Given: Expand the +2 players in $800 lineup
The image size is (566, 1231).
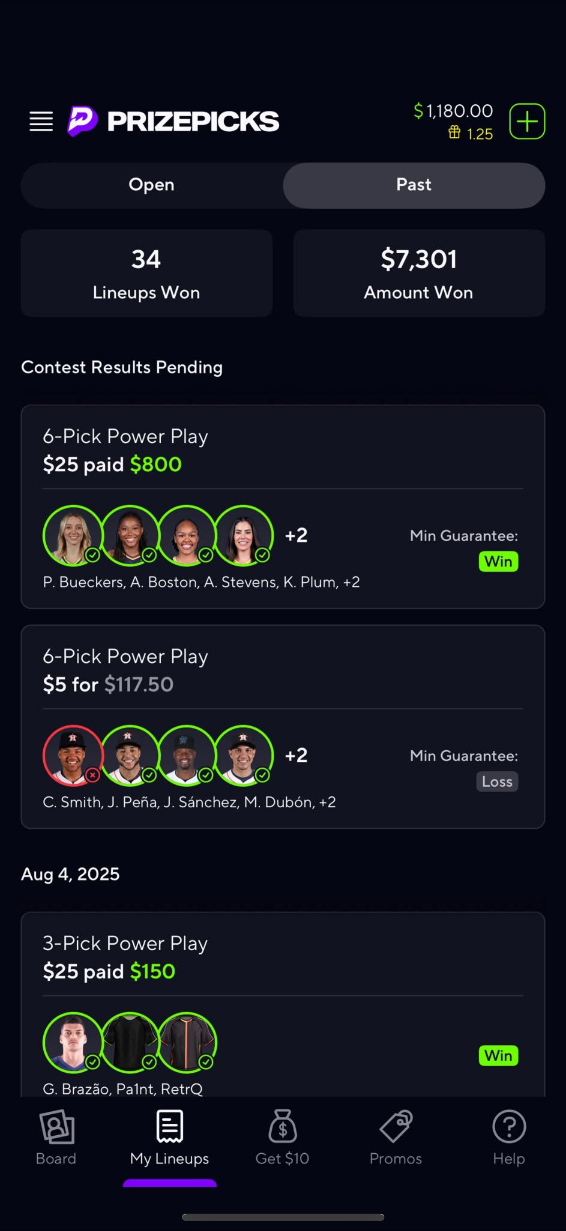Looking at the screenshot, I should tap(296, 535).
